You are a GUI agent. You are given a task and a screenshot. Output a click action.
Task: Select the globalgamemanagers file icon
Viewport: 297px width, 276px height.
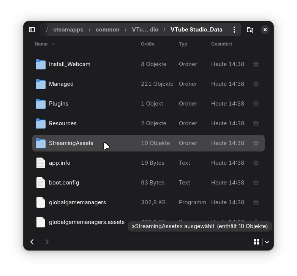coord(41,202)
